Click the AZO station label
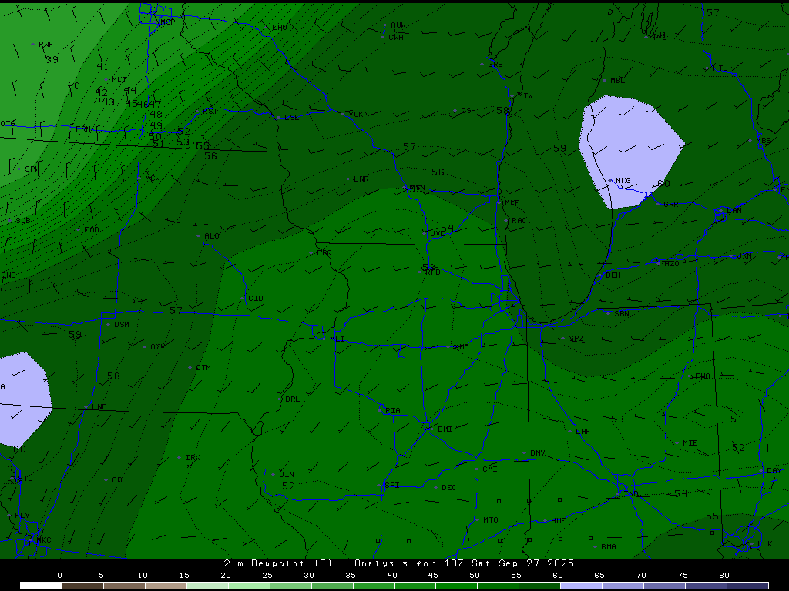 pos(672,264)
